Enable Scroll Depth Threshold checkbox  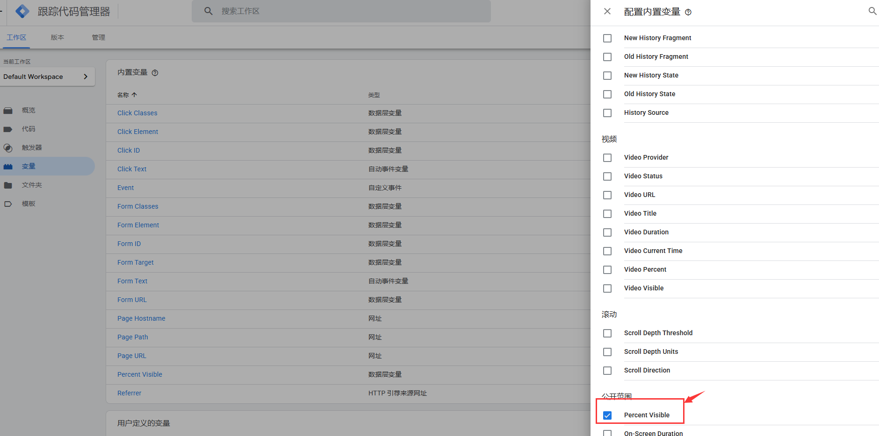pyautogui.click(x=607, y=333)
